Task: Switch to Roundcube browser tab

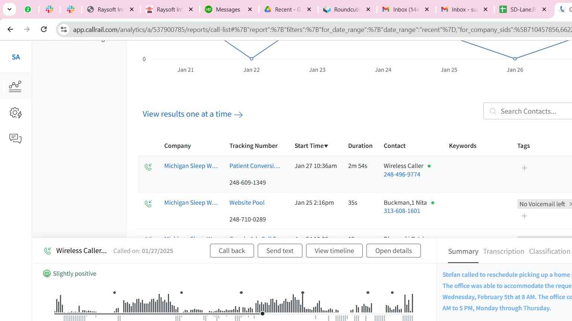Action: tap(347, 10)
